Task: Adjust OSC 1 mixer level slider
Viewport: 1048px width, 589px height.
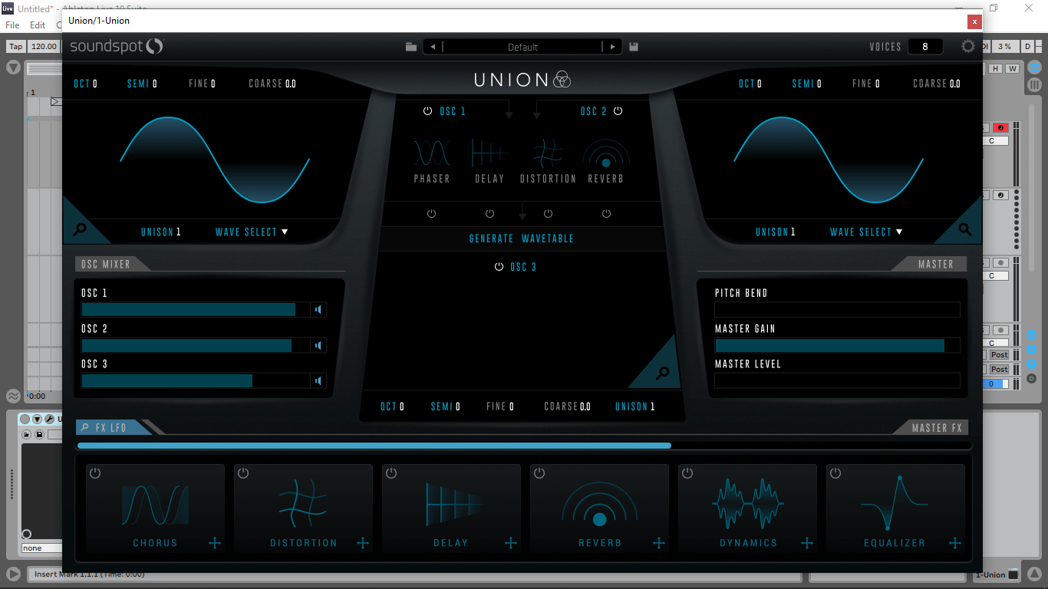Action: [195, 310]
